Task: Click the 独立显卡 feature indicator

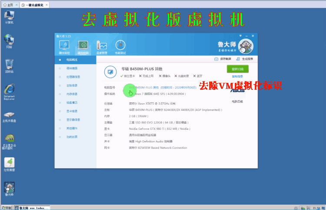Action: click(x=128, y=76)
